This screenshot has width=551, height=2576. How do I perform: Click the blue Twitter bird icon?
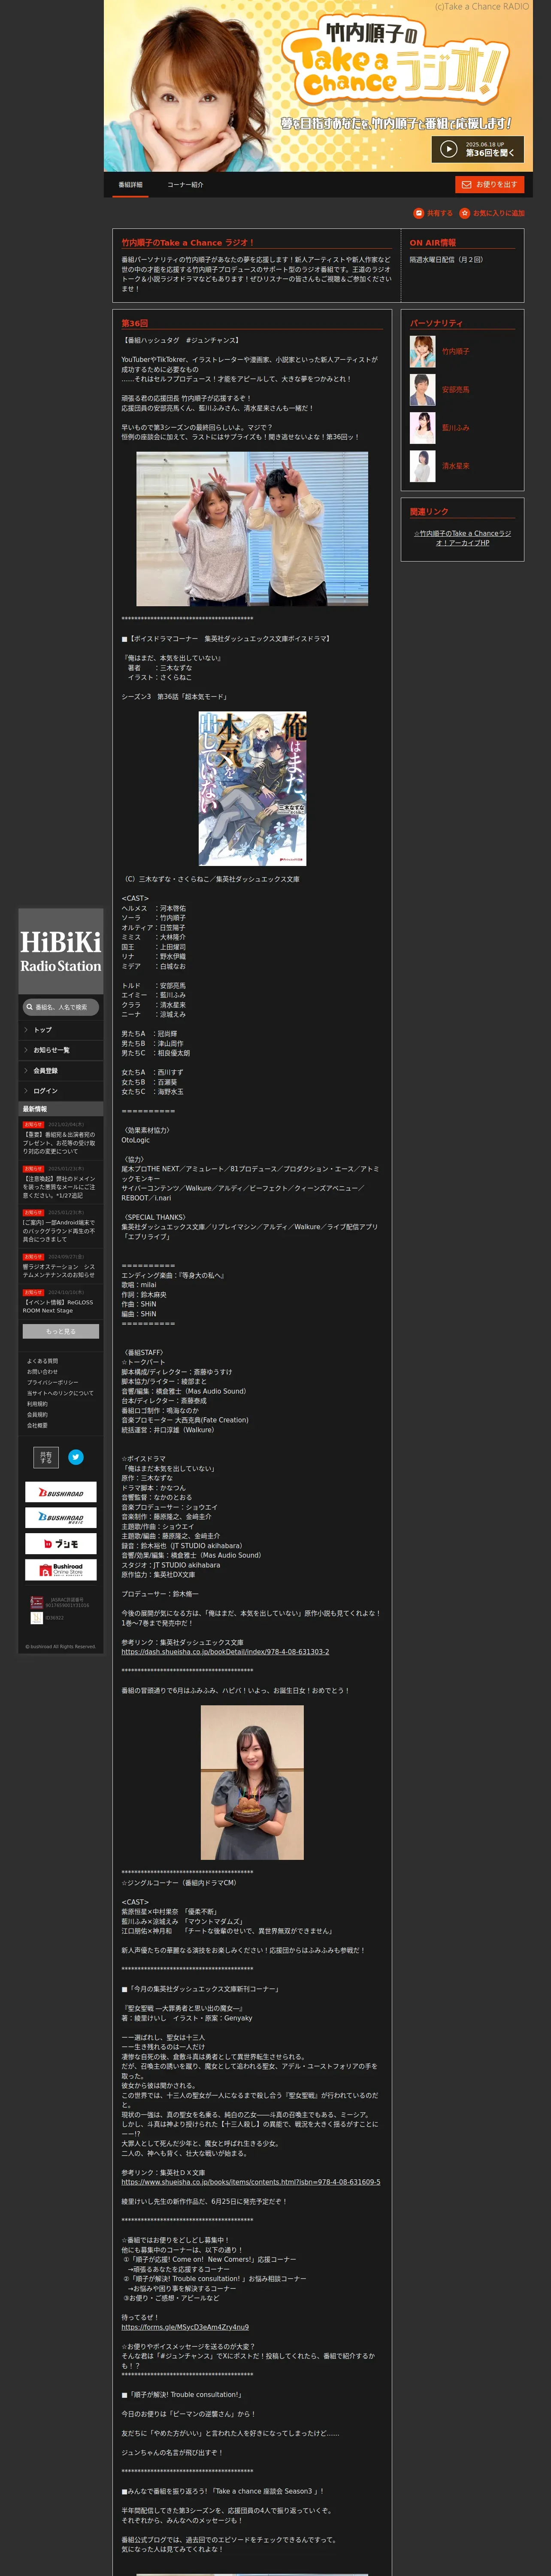point(76,1457)
